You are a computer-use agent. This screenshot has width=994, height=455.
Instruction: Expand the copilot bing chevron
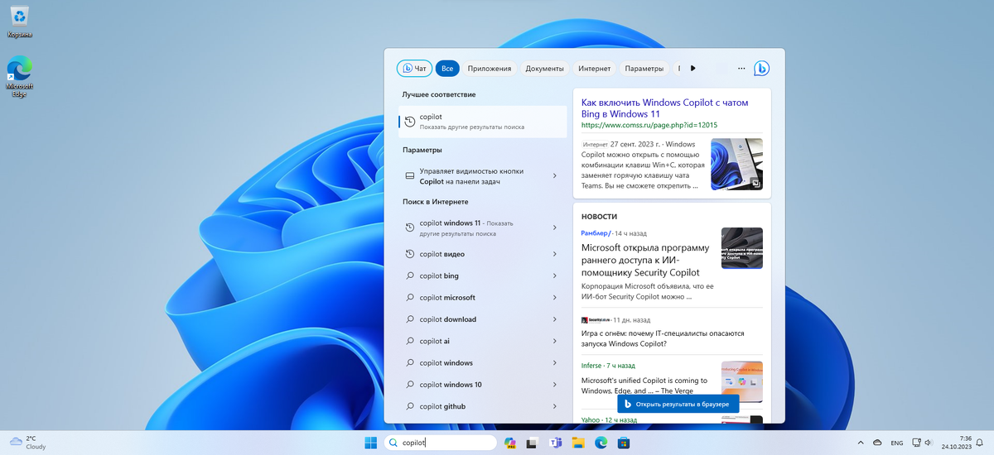pos(554,275)
